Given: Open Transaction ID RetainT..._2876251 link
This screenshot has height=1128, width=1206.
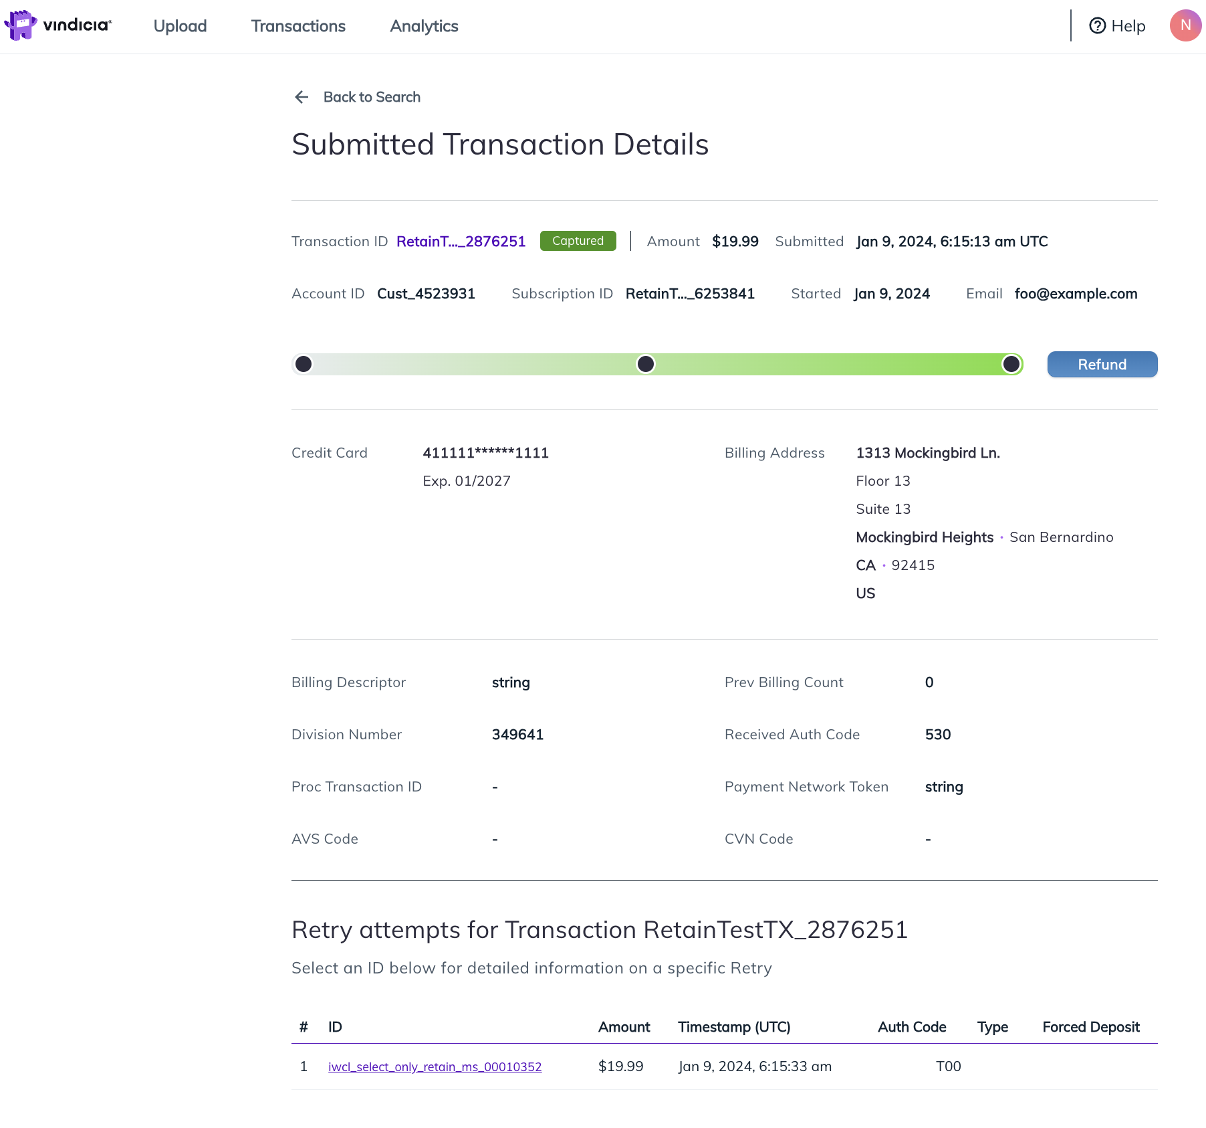Looking at the screenshot, I should [461, 242].
